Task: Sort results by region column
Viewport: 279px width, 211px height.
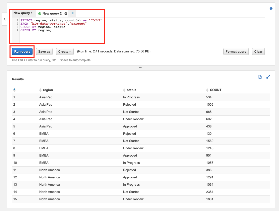Action: [x=48, y=90]
